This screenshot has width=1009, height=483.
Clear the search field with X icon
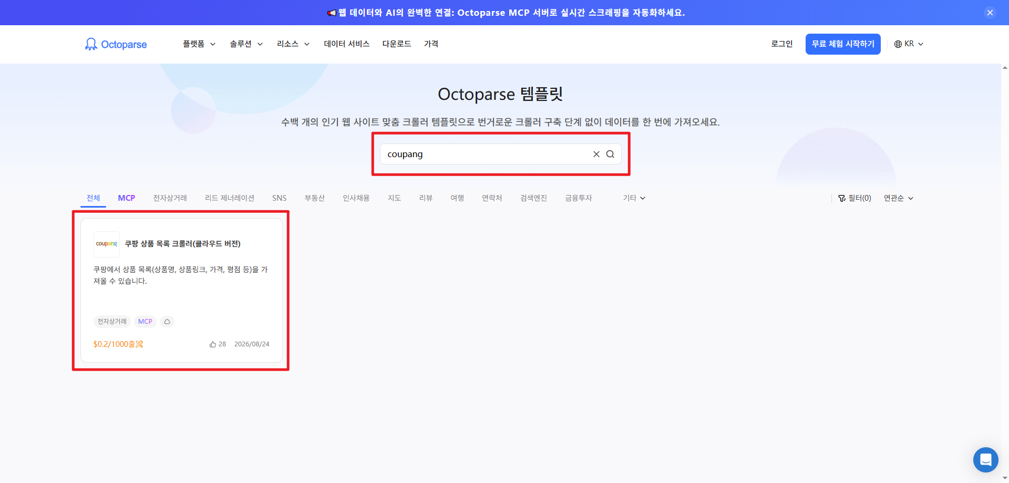click(x=596, y=154)
